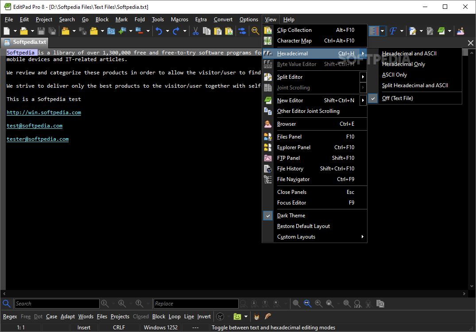
Task: Click the word wrap toolbar icon
Action: (374, 31)
